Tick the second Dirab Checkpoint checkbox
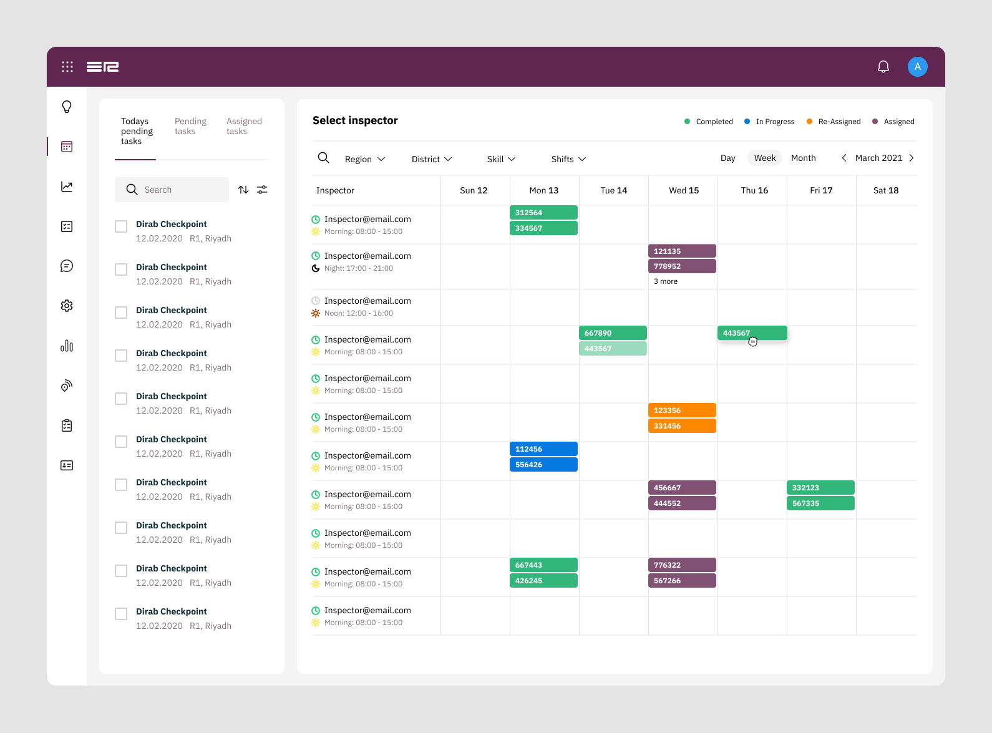Image resolution: width=992 pixels, height=733 pixels. 121,269
